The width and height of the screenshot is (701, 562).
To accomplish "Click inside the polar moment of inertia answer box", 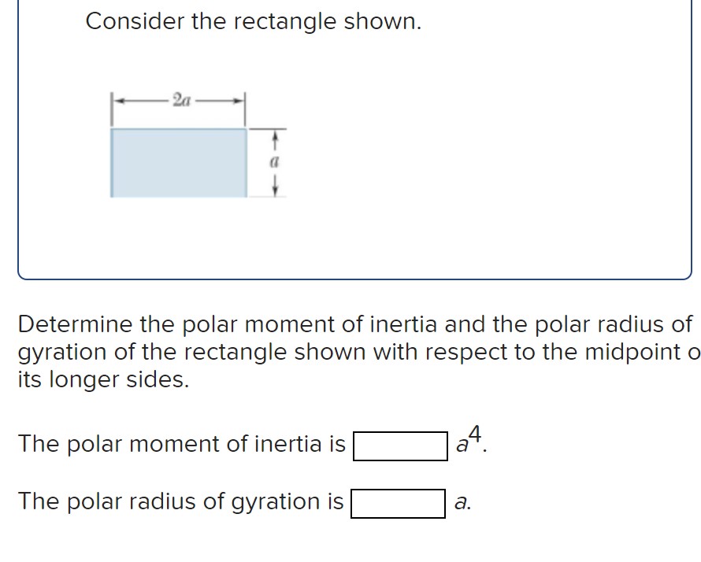I will (x=400, y=446).
